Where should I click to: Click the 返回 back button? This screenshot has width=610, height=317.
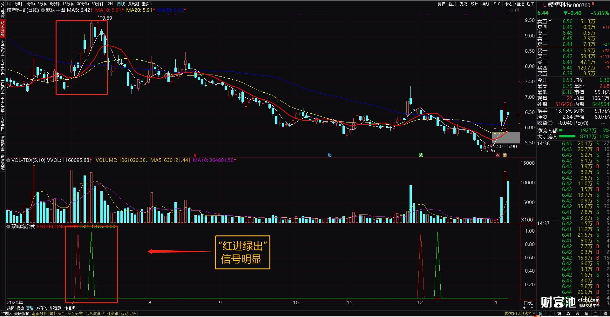click(531, 4)
